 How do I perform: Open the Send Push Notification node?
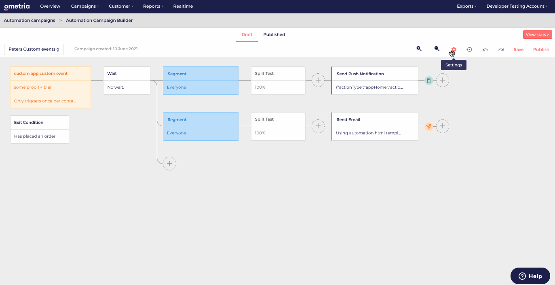375,81
